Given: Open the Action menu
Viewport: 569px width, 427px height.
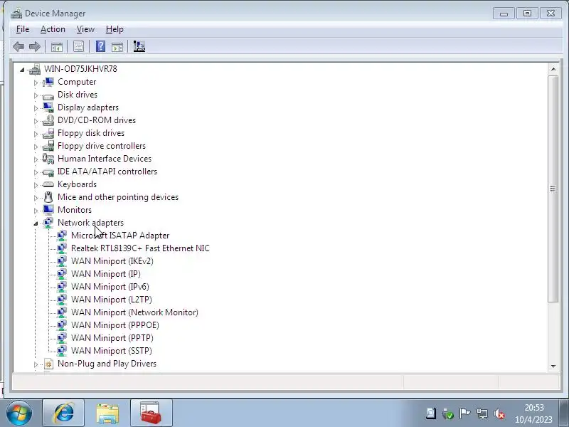Looking at the screenshot, I should (x=53, y=29).
